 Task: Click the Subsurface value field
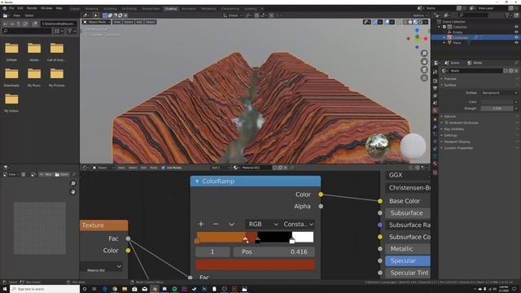point(408,213)
